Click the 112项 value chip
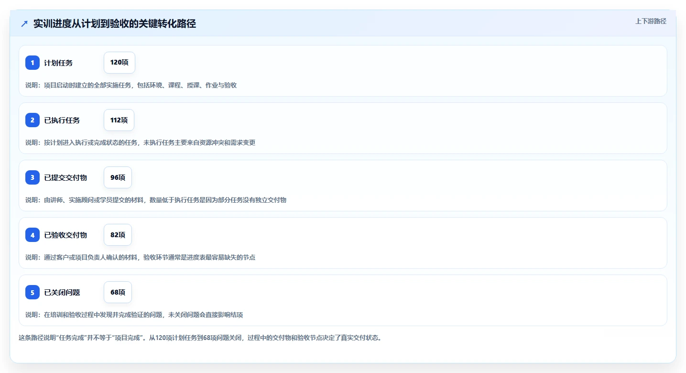 click(119, 120)
